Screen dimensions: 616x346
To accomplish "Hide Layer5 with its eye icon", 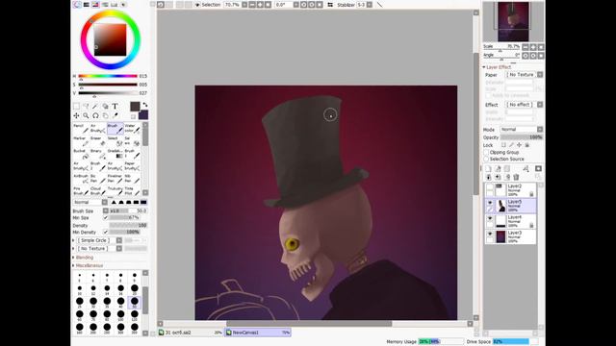I will (490, 203).
